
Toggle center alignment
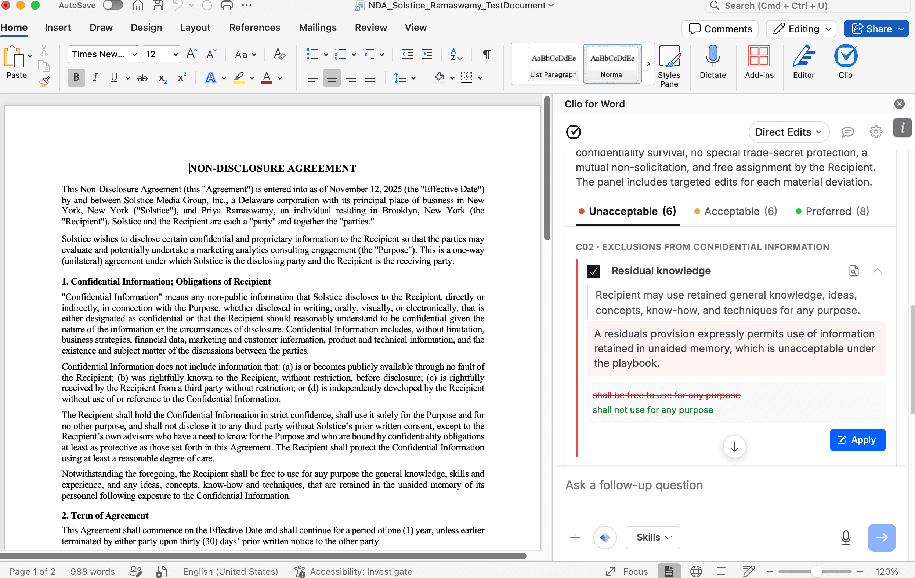pyautogui.click(x=332, y=78)
